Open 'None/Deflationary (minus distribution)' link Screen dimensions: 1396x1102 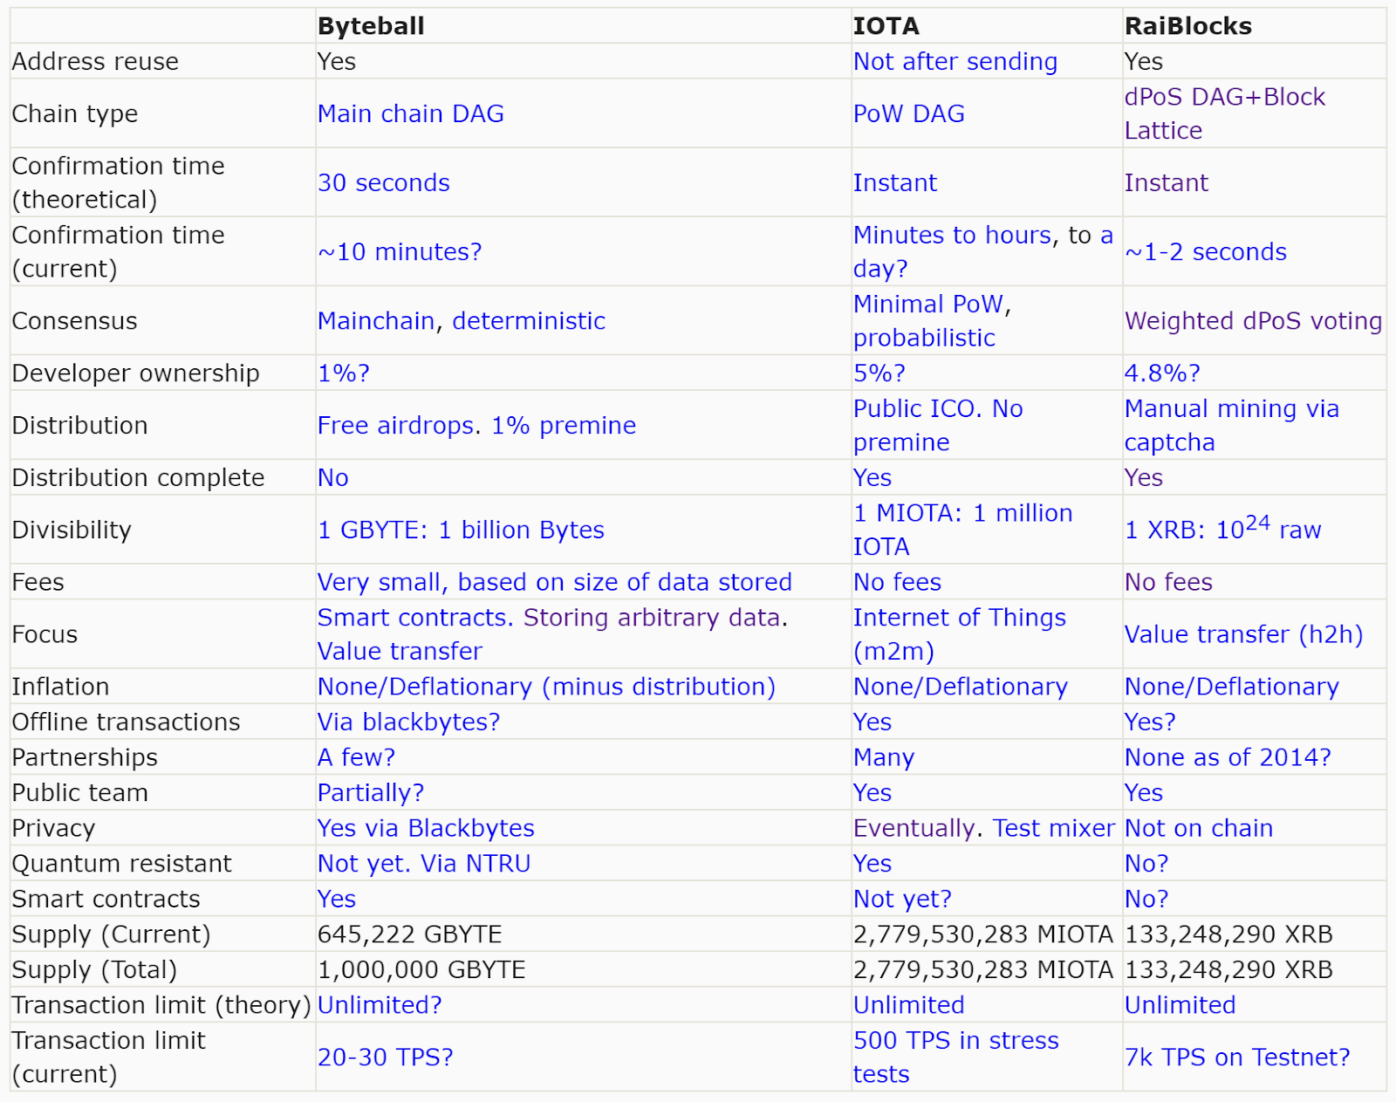tap(546, 687)
